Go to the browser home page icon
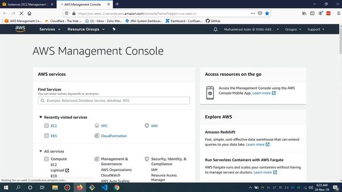The height and width of the screenshot is (192, 342). (29, 13)
